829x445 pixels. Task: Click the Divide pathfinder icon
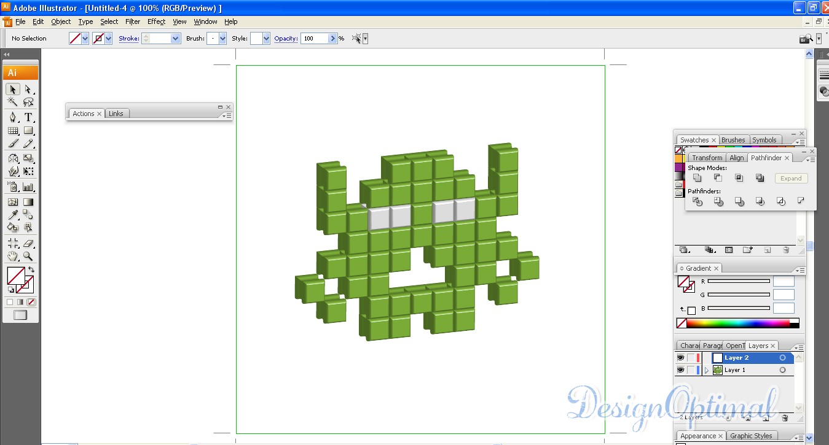coord(697,201)
